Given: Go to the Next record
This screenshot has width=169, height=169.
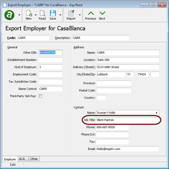Looking at the screenshot, I should coord(102,16).
